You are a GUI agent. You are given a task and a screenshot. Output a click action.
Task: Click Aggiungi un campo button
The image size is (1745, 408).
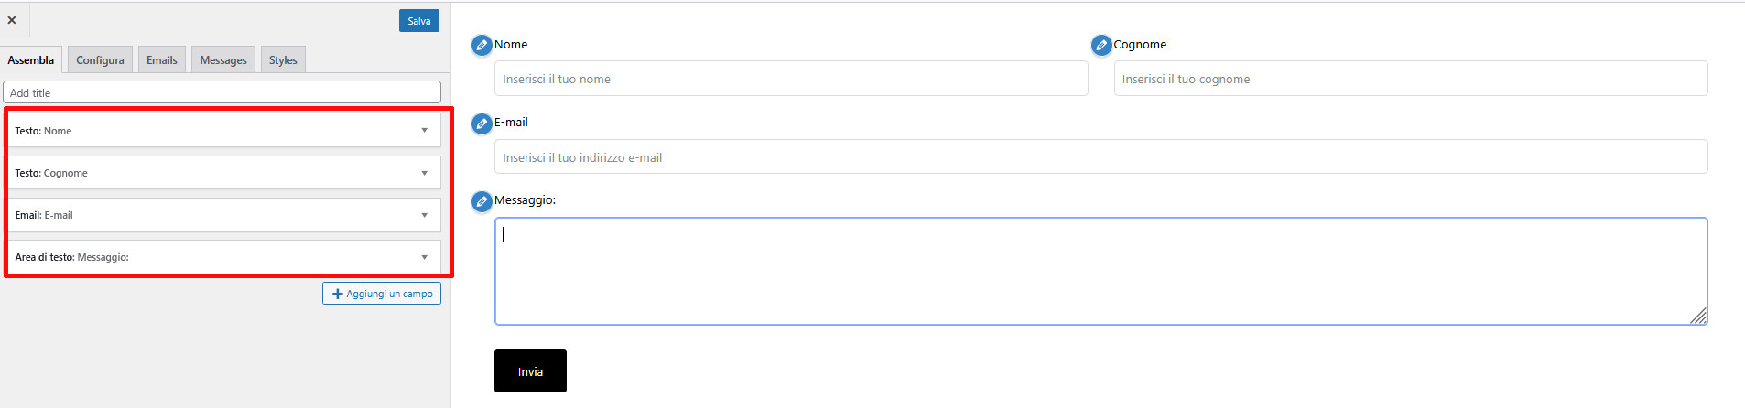click(x=382, y=294)
